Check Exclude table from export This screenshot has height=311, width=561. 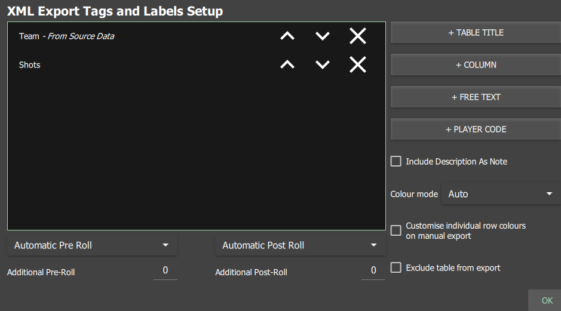coord(396,267)
